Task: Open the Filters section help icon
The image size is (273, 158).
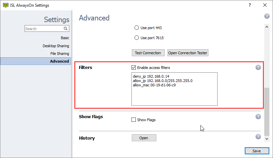Action: click(x=258, y=67)
